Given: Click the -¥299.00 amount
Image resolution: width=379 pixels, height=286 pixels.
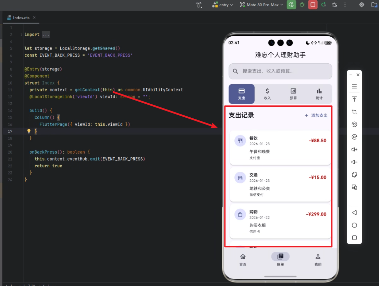Looking at the screenshot, I should click(x=316, y=214).
